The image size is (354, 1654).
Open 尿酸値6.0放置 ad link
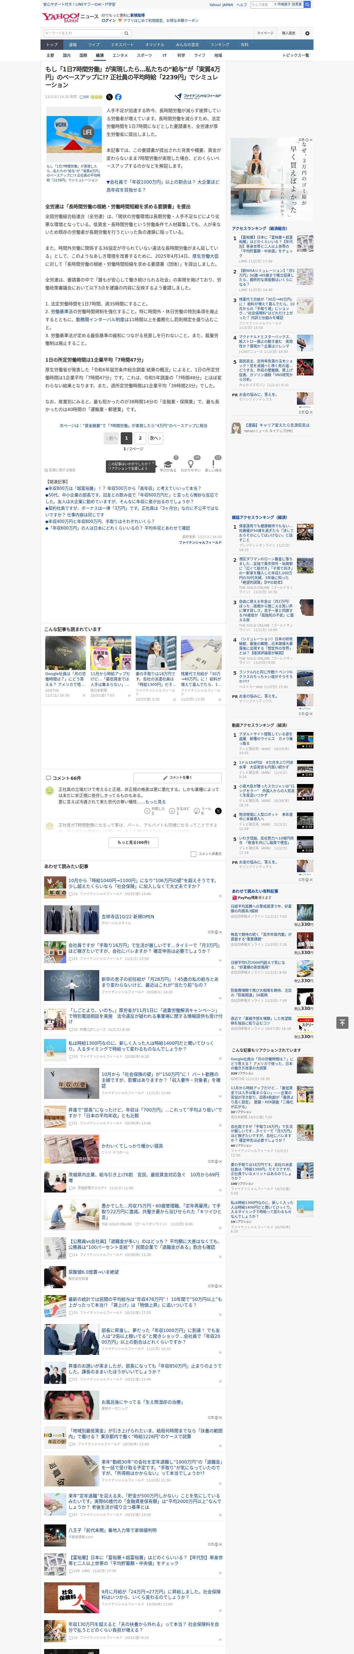(93, 1271)
